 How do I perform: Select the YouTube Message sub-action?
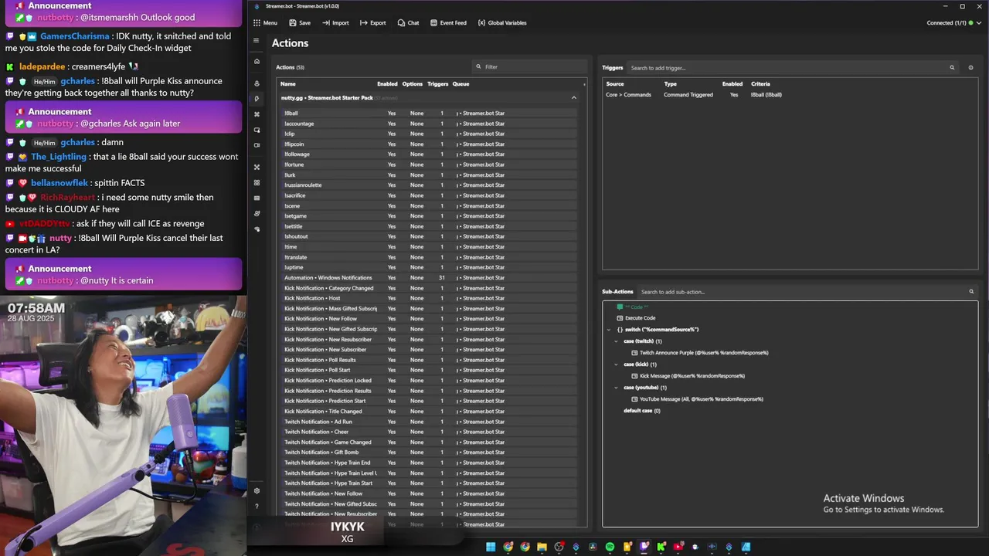(698, 399)
